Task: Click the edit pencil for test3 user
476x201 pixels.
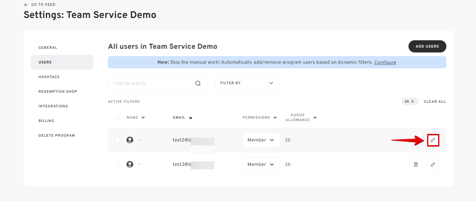Action: pyautogui.click(x=433, y=164)
